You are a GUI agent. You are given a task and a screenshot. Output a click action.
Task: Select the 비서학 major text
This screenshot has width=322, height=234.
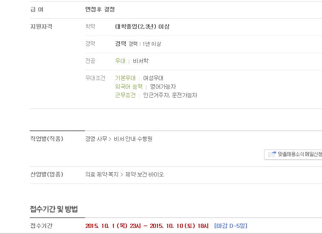point(141,61)
